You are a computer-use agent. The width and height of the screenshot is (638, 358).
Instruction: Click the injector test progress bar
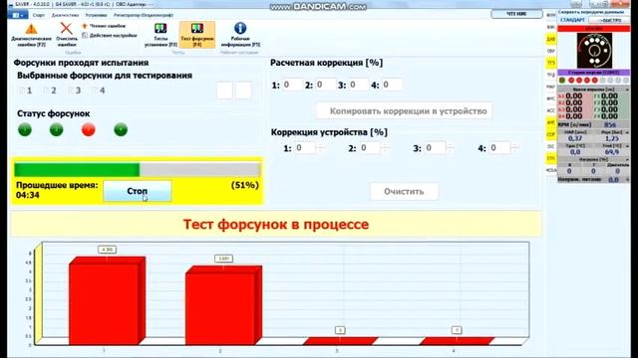138,170
